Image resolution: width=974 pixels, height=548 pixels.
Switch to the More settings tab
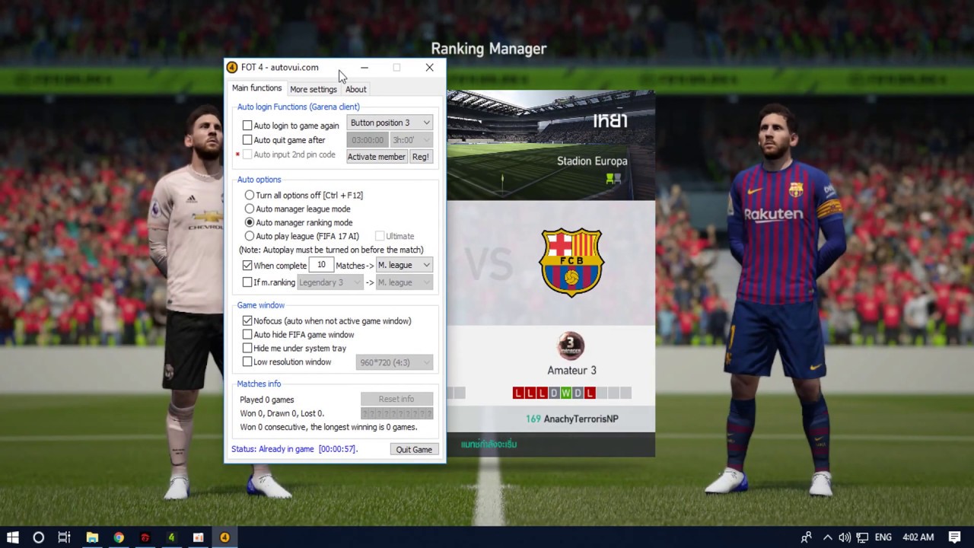[314, 89]
